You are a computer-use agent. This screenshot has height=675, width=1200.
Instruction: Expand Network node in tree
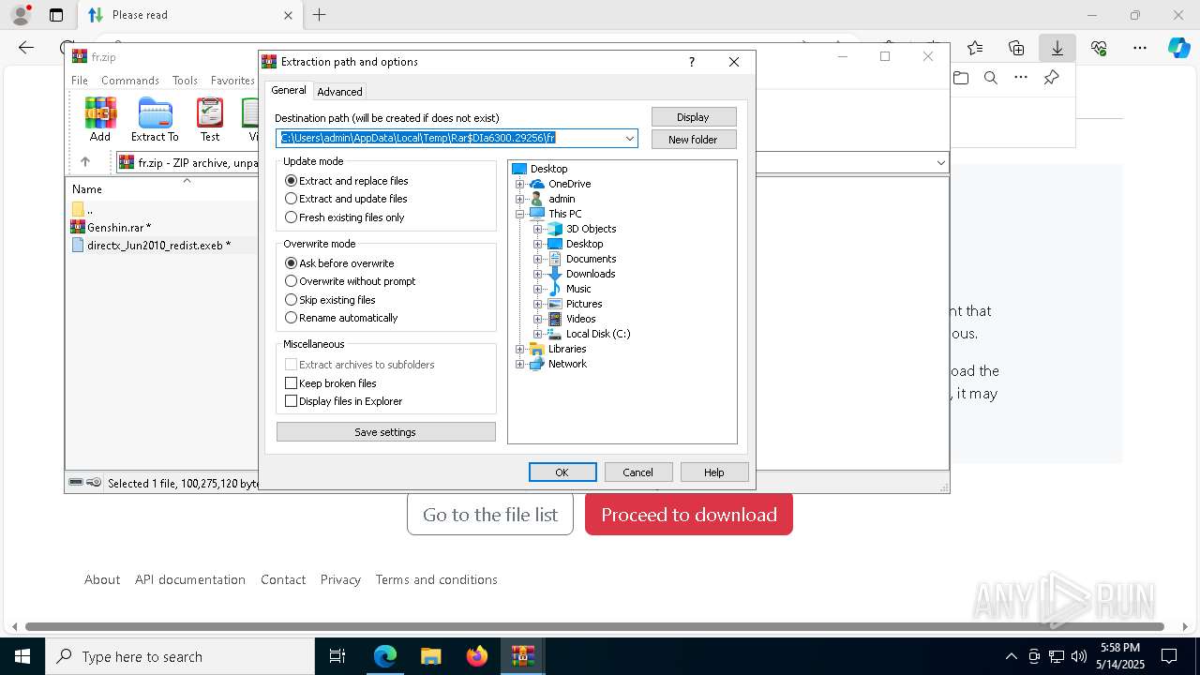[x=519, y=364]
